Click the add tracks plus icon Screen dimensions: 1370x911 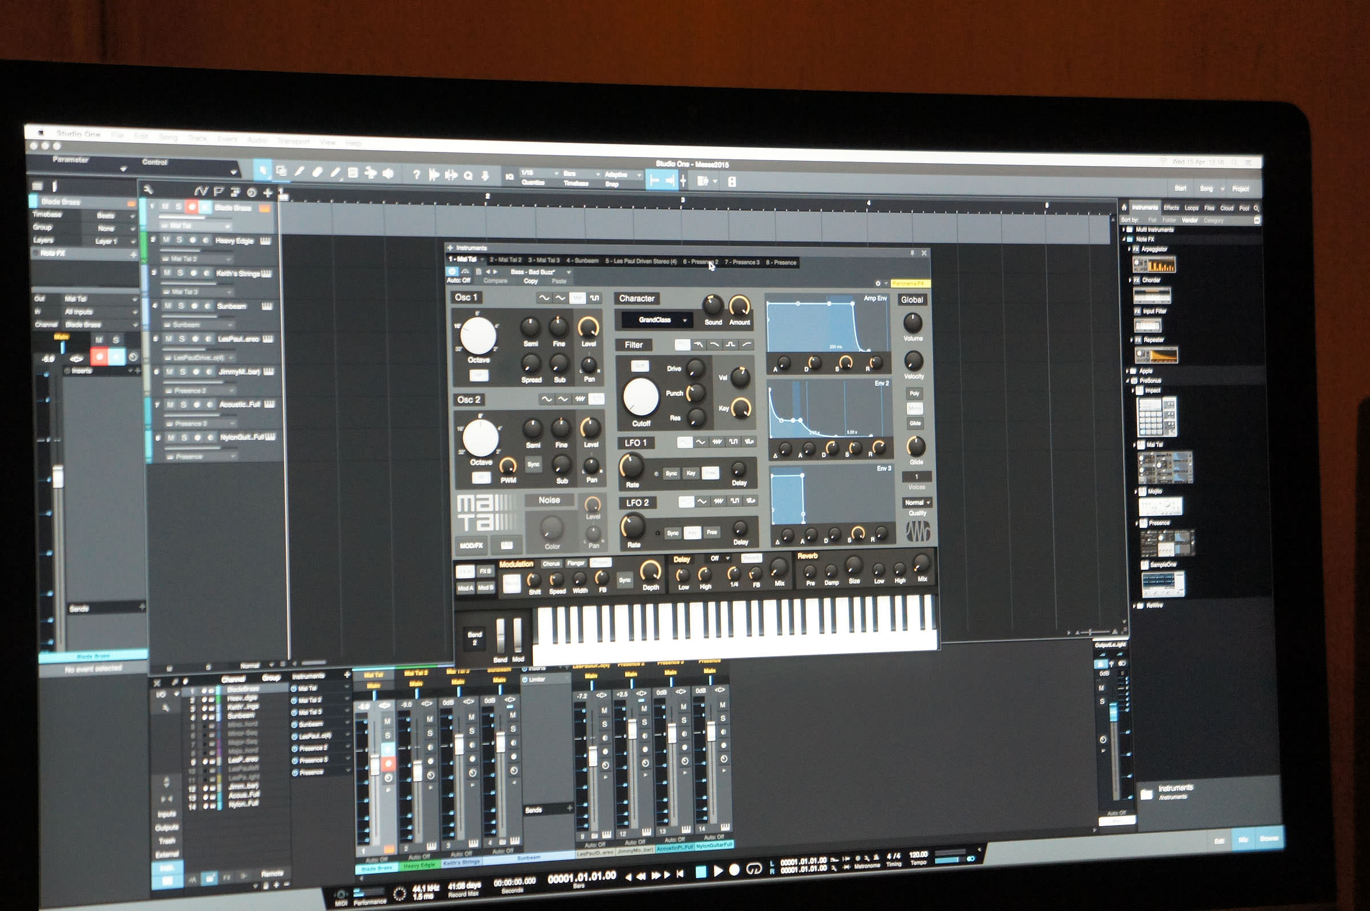(268, 192)
